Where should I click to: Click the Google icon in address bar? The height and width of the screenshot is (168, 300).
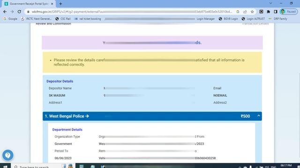coord(238,12)
